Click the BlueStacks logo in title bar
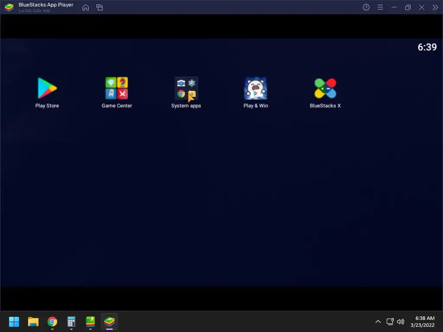The width and height of the screenshot is (443, 332). click(9, 7)
